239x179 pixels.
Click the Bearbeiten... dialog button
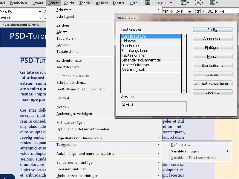[x=212, y=65]
